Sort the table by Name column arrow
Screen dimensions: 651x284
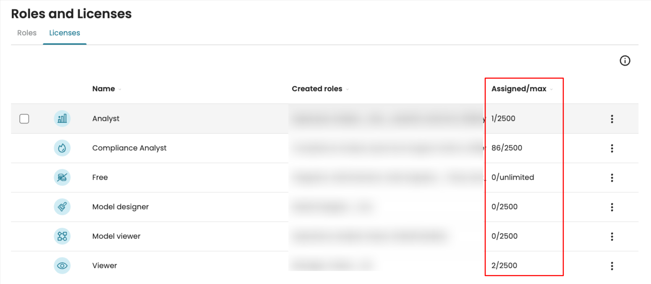pyautogui.click(x=120, y=89)
